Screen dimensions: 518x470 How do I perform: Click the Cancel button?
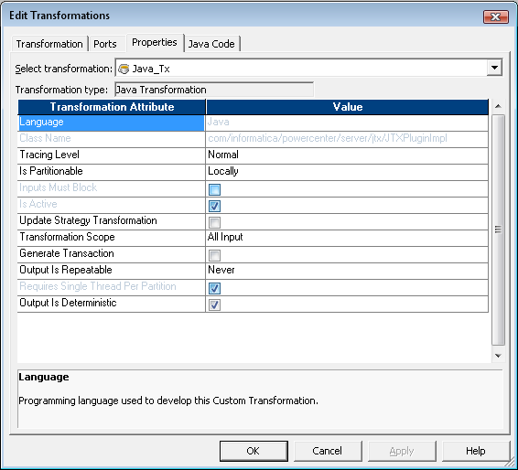[328, 451]
